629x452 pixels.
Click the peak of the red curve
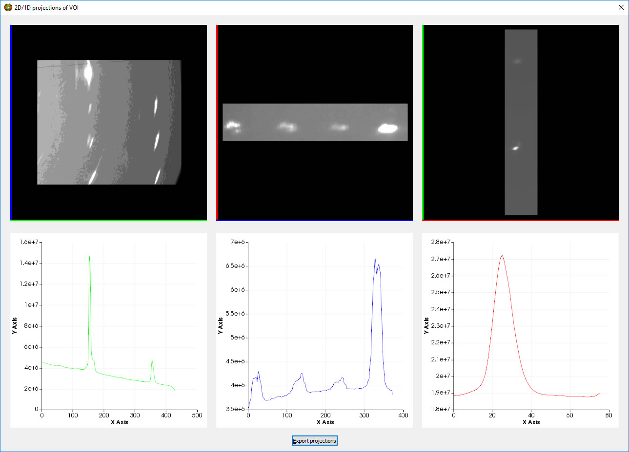(x=502, y=255)
